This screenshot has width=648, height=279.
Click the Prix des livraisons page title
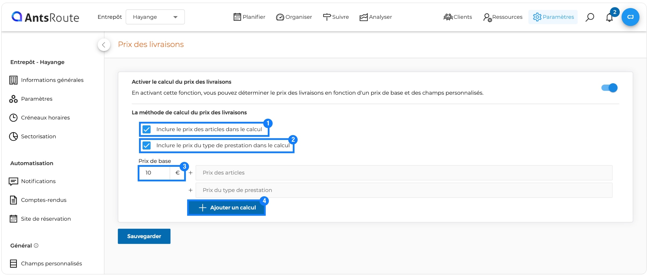(151, 44)
